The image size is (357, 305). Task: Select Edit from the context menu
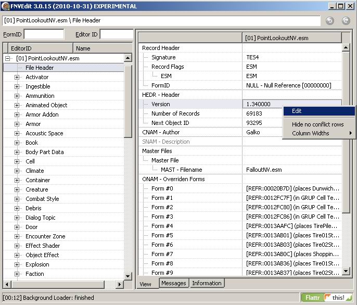(297, 111)
